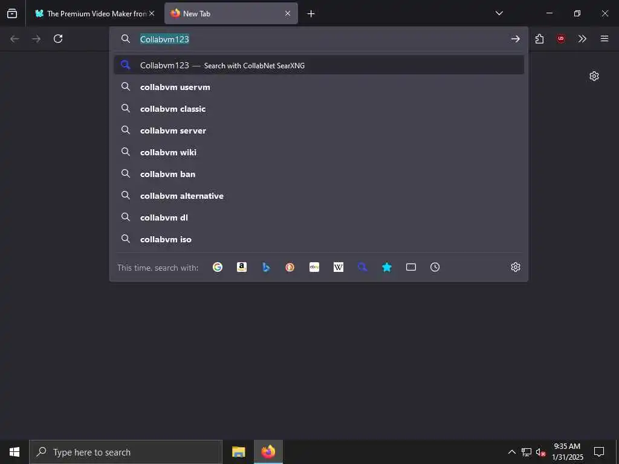
Task: Close The Premium Video Maker tab
Action: click(152, 13)
